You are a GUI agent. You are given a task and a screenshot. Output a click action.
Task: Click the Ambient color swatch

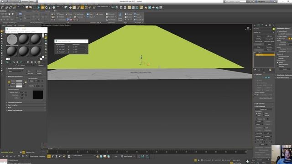[19, 81]
